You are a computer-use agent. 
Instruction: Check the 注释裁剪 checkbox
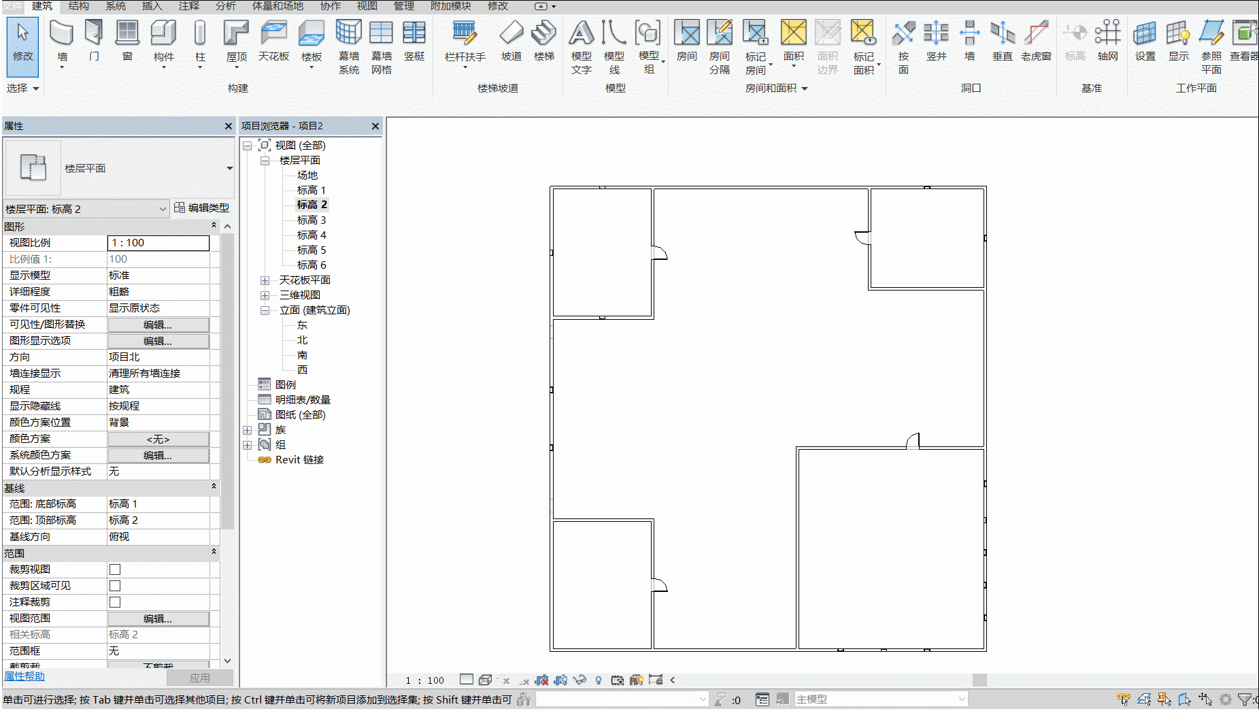coord(115,602)
